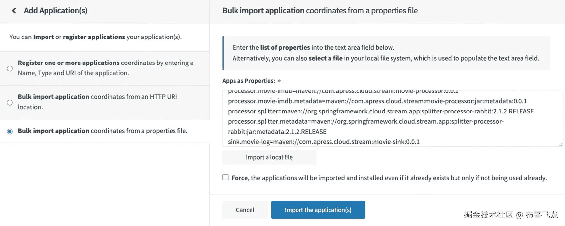Click the Import a local file button
Screen dimensions: 565x226
click(x=269, y=157)
